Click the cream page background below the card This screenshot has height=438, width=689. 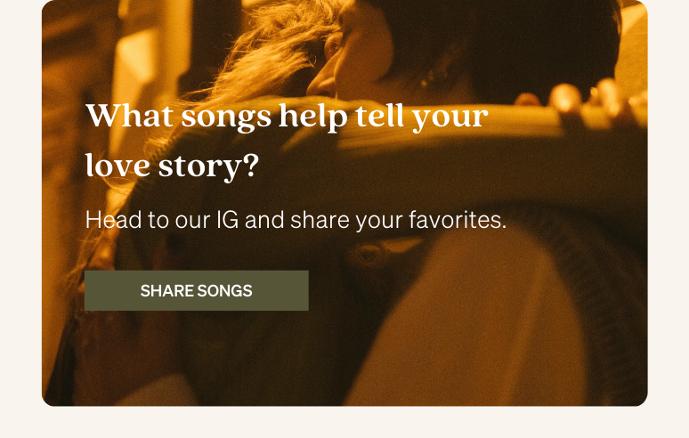[x=344, y=423]
